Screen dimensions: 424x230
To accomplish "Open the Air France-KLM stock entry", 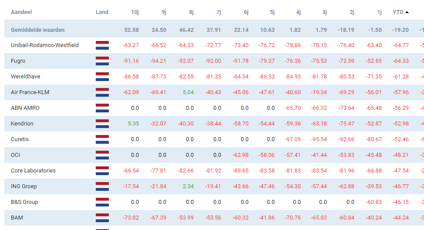I will [30, 92].
